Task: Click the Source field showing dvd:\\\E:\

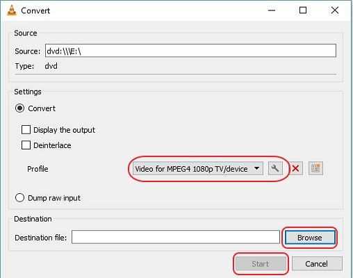Action: coord(190,51)
